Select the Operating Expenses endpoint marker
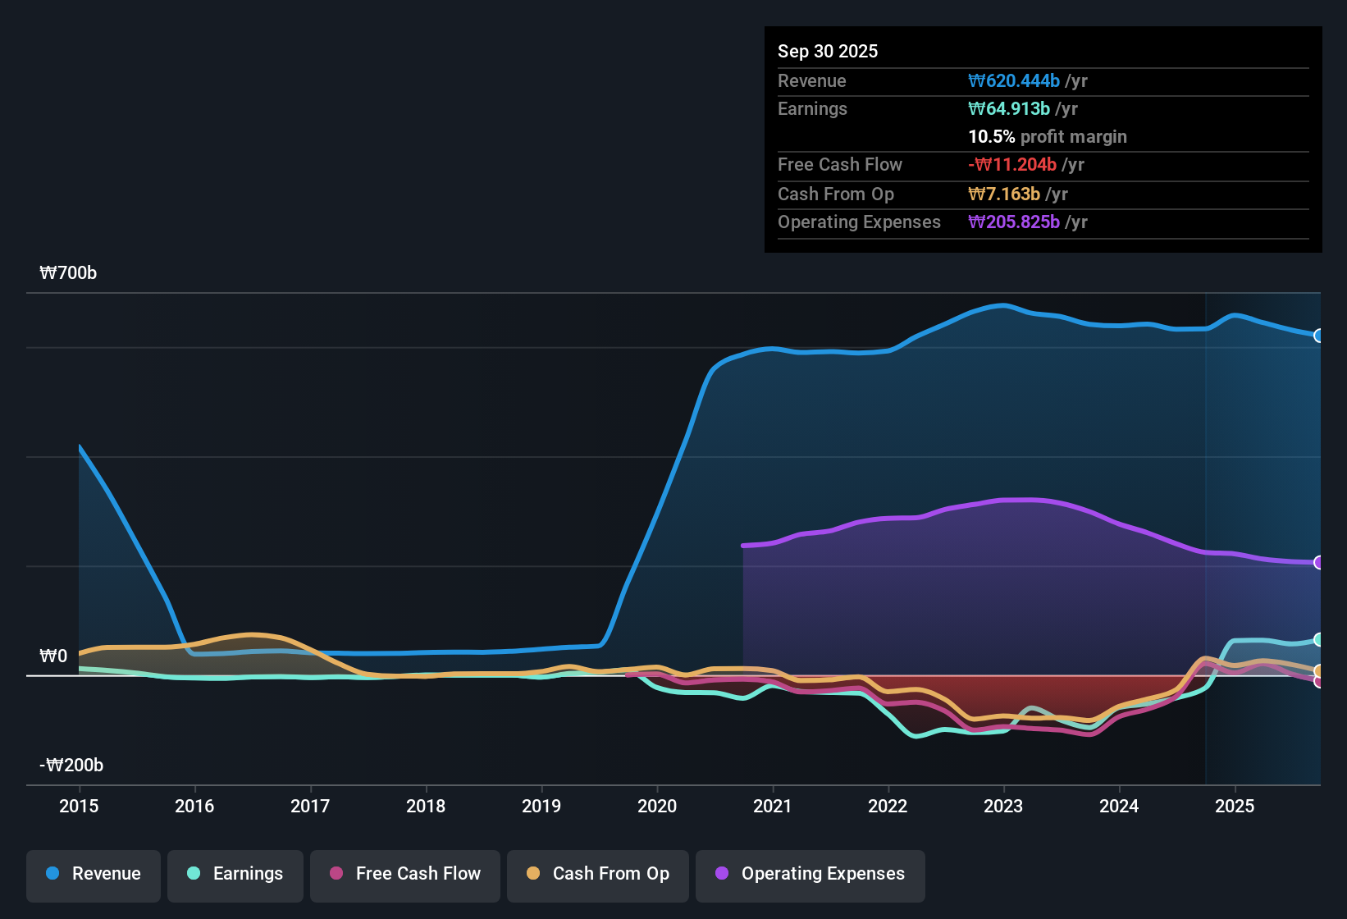Image resolution: width=1347 pixels, height=919 pixels. tap(1318, 562)
